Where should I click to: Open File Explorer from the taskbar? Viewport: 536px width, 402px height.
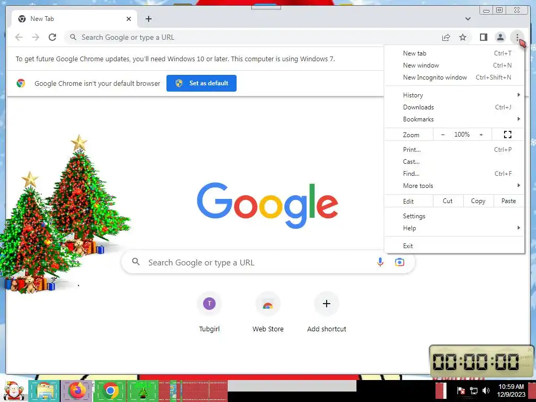pos(44,390)
